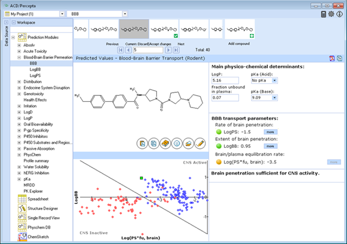Open the pKa (Acid) dropdown
The image size is (347, 244).
275,80
